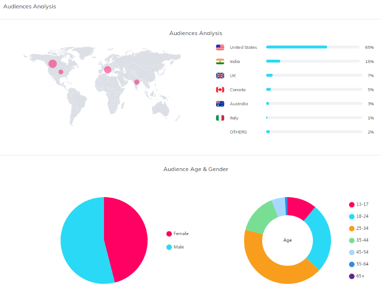The image size is (380, 289).
Task: Click the United States flag icon
Action: click(220, 47)
